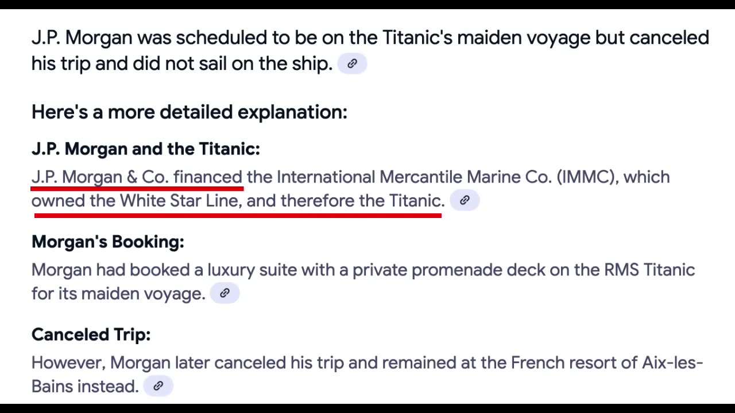Open source link icon after 'maiden voyage.'
Viewport: 735px width, 413px height.
(225, 293)
